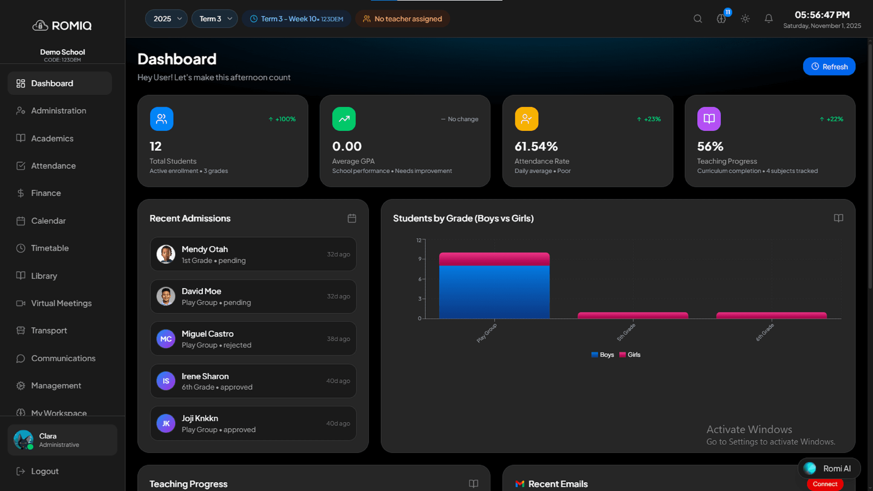Image resolution: width=873 pixels, height=491 pixels.
Task: Open the Term 3 - Week 10 selector
Action: 296,19
